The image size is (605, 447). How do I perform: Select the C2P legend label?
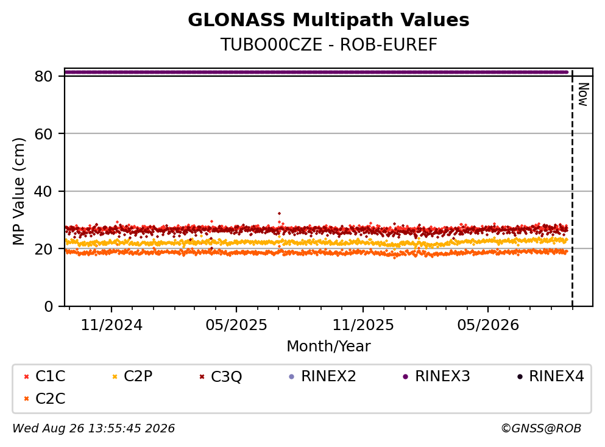click(138, 376)
